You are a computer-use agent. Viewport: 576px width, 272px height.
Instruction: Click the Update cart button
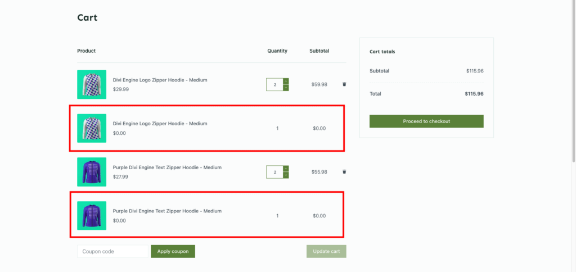[x=326, y=251]
